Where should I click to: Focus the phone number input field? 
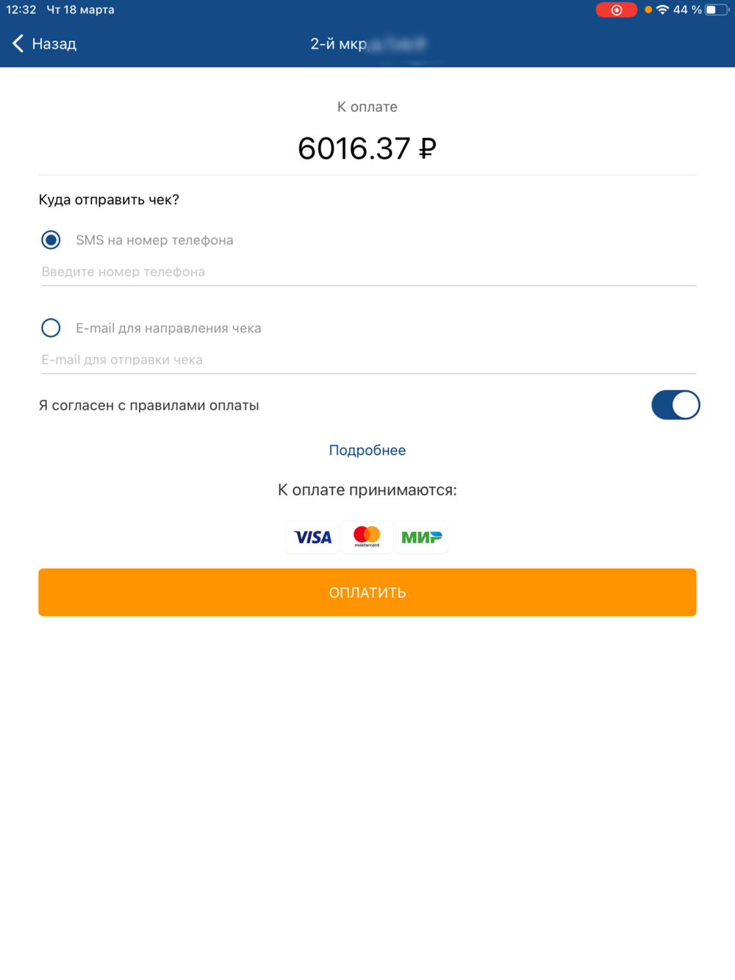(x=368, y=272)
